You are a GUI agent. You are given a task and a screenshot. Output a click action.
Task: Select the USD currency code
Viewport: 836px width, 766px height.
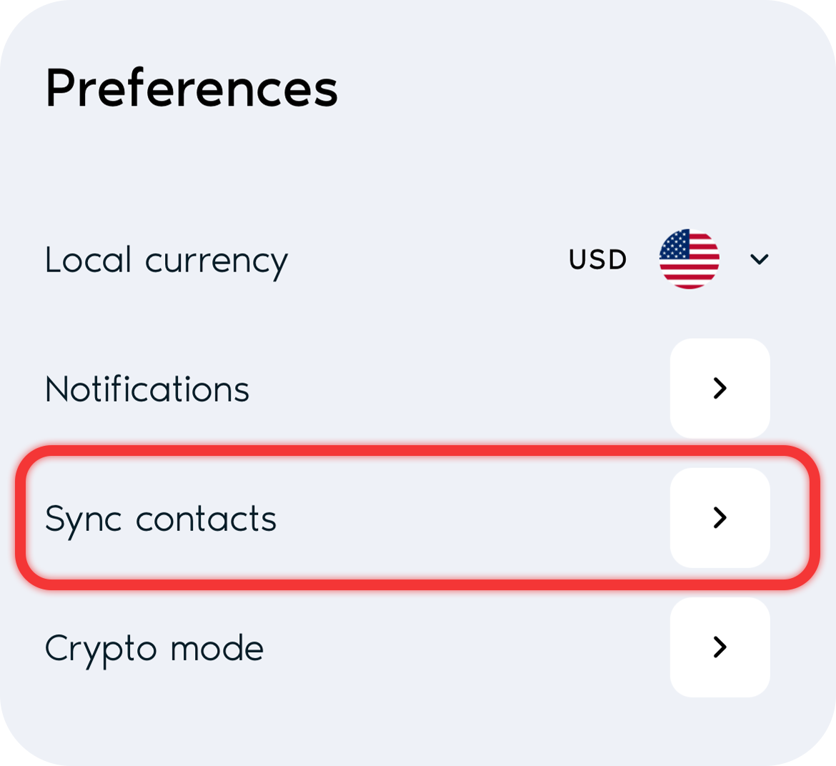coord(597,259)
